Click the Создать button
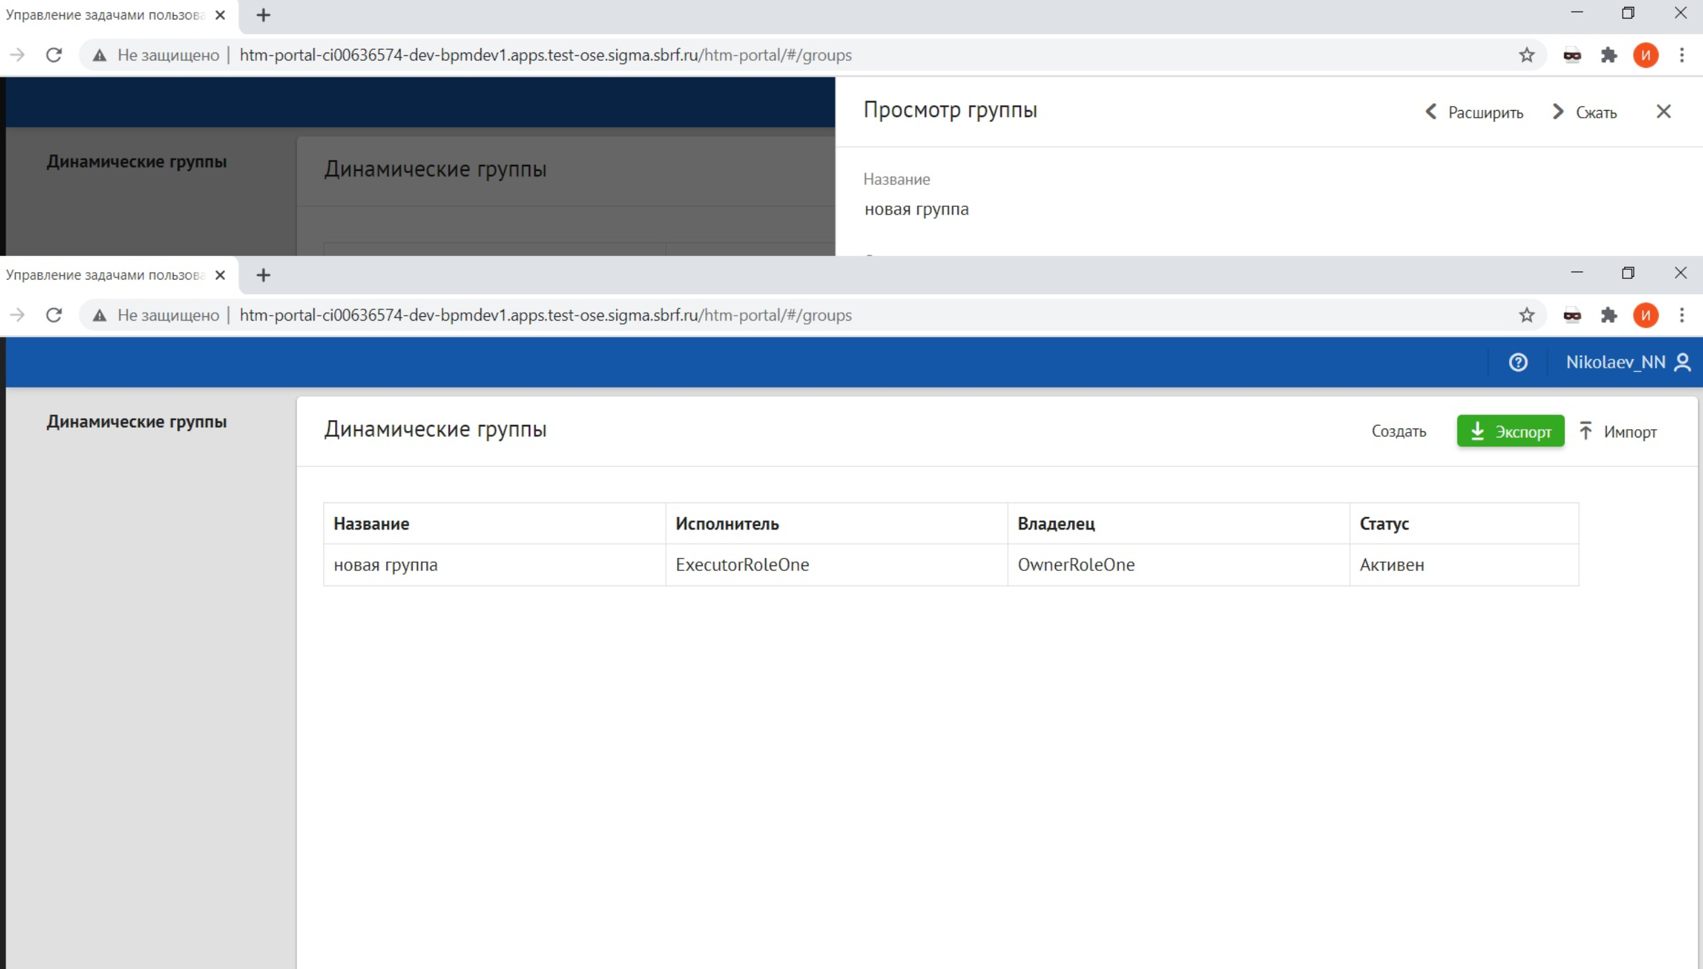 click(x=1398, y=431)
